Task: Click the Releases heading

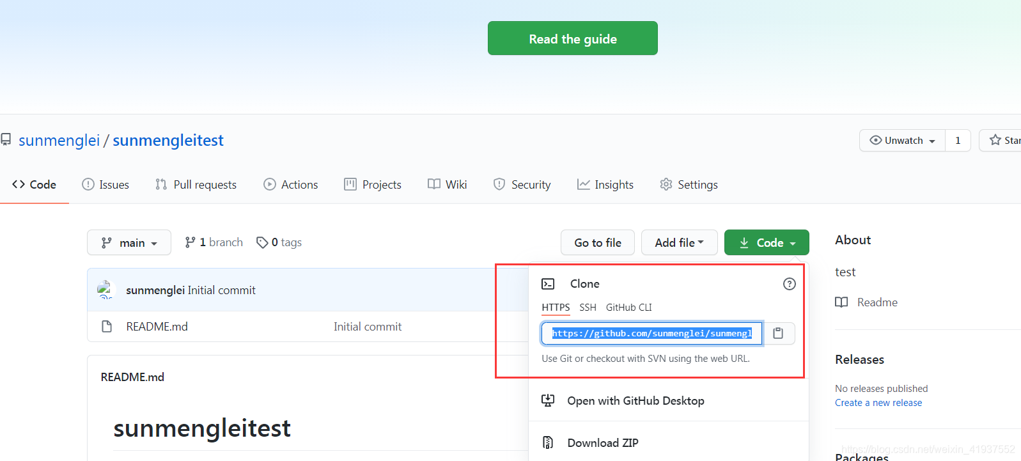Action: [859, 359]
